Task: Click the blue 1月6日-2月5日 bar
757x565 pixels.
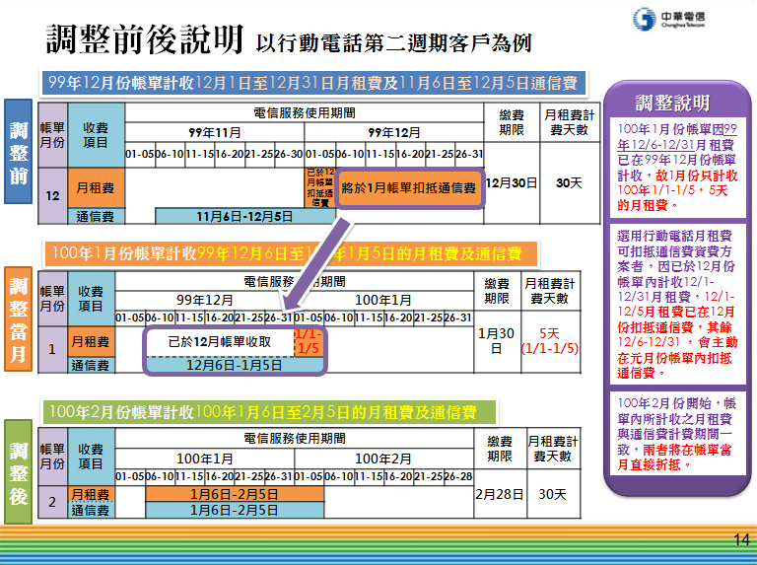Action: [x=235, y=511]
